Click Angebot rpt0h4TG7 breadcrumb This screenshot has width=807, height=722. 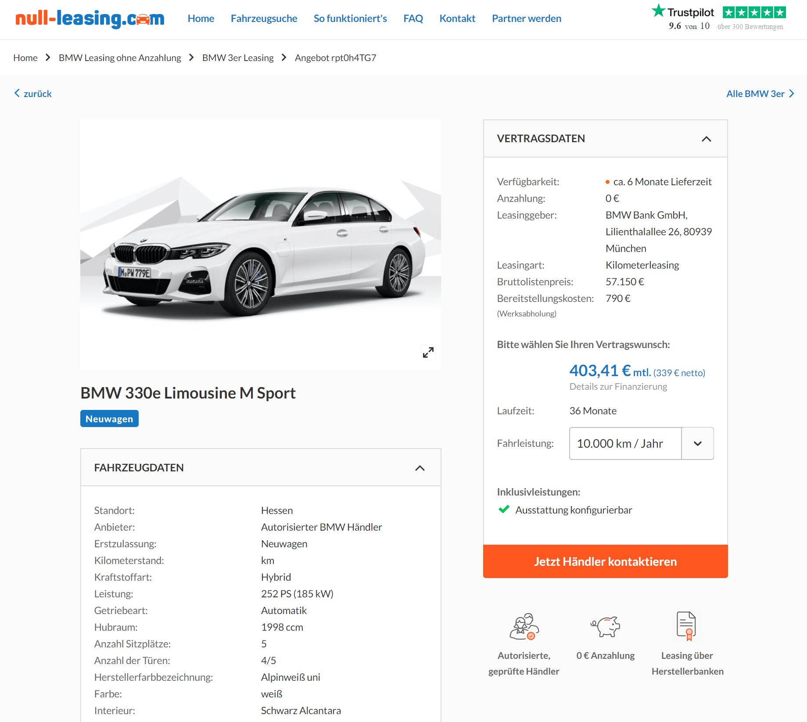click(x=335, y=57)
